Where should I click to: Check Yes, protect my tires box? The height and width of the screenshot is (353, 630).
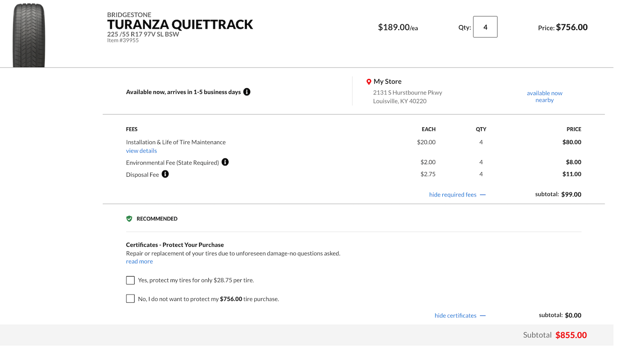point(130,280)
